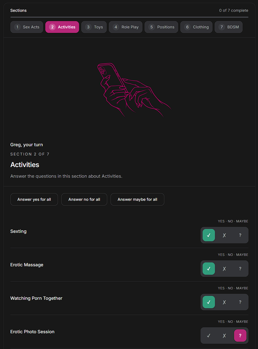Click the 'Erotic Massage' question label
Viewport: 258px width, 349px height.
(27, 265)
